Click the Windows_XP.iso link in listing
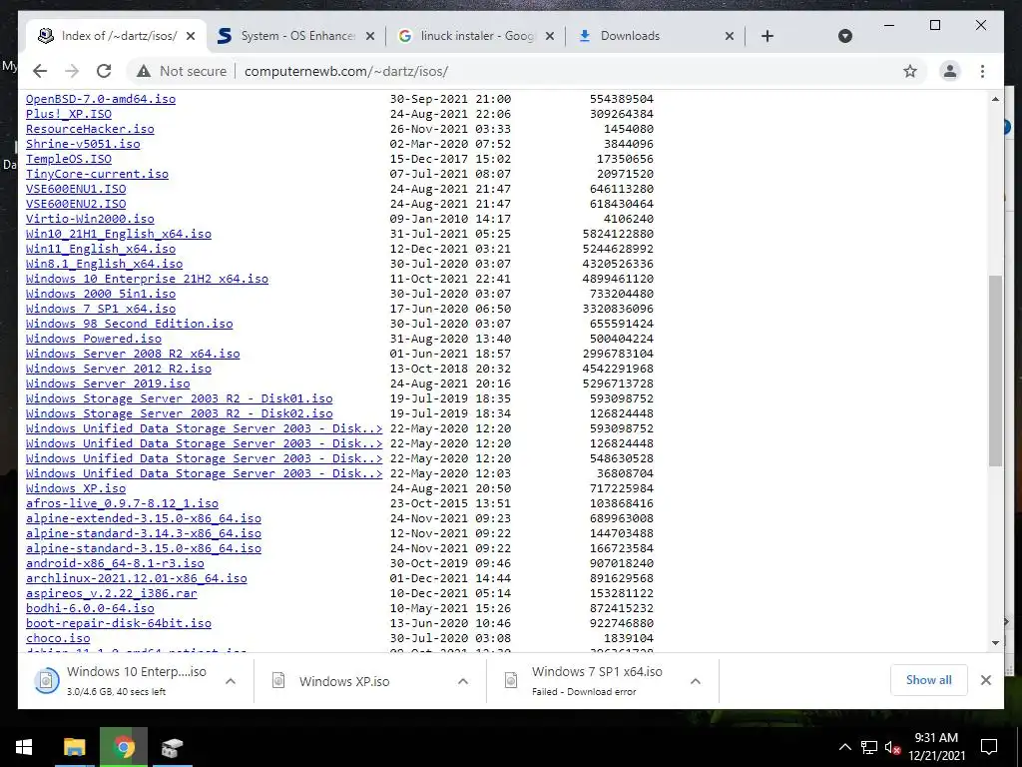 pos(76,489)
